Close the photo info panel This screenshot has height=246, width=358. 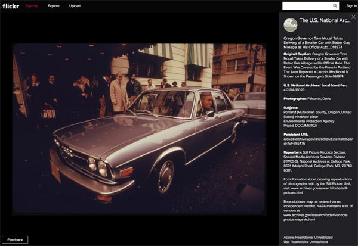click(353, 17)
